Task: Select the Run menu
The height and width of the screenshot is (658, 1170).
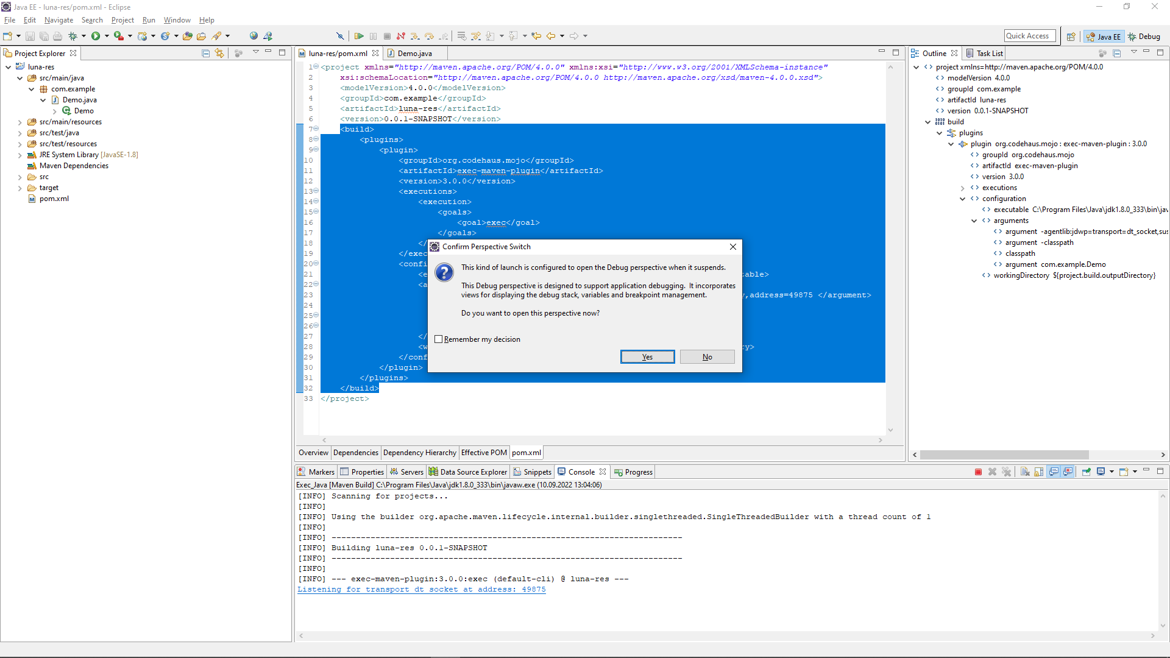Action: (x=149, y=19)
